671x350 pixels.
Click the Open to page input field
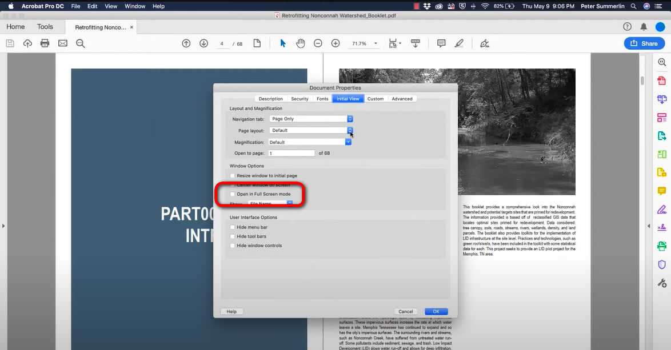291,152
